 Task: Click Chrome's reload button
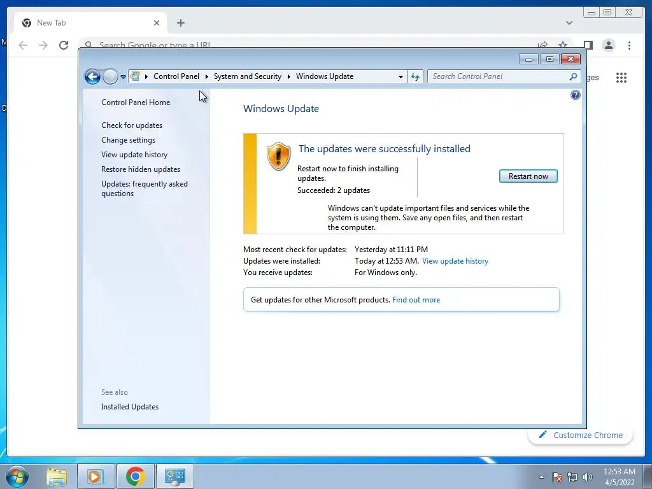[64, 45]
